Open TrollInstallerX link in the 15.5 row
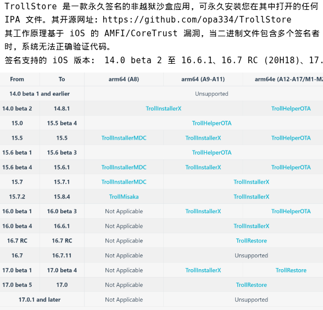This screenshot has height=310, width=323. (x=203, y=138)
